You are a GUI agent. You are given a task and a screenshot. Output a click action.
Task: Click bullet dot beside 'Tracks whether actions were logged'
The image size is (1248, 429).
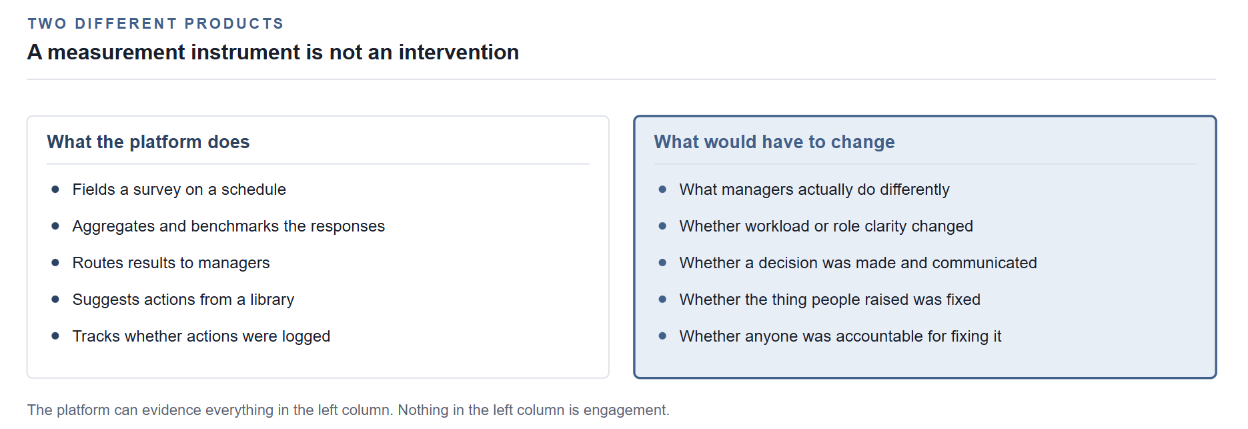point(55,336)
